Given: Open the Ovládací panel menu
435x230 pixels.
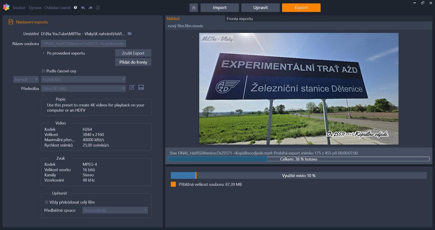Looking at the screenshot, I should 58,8.
